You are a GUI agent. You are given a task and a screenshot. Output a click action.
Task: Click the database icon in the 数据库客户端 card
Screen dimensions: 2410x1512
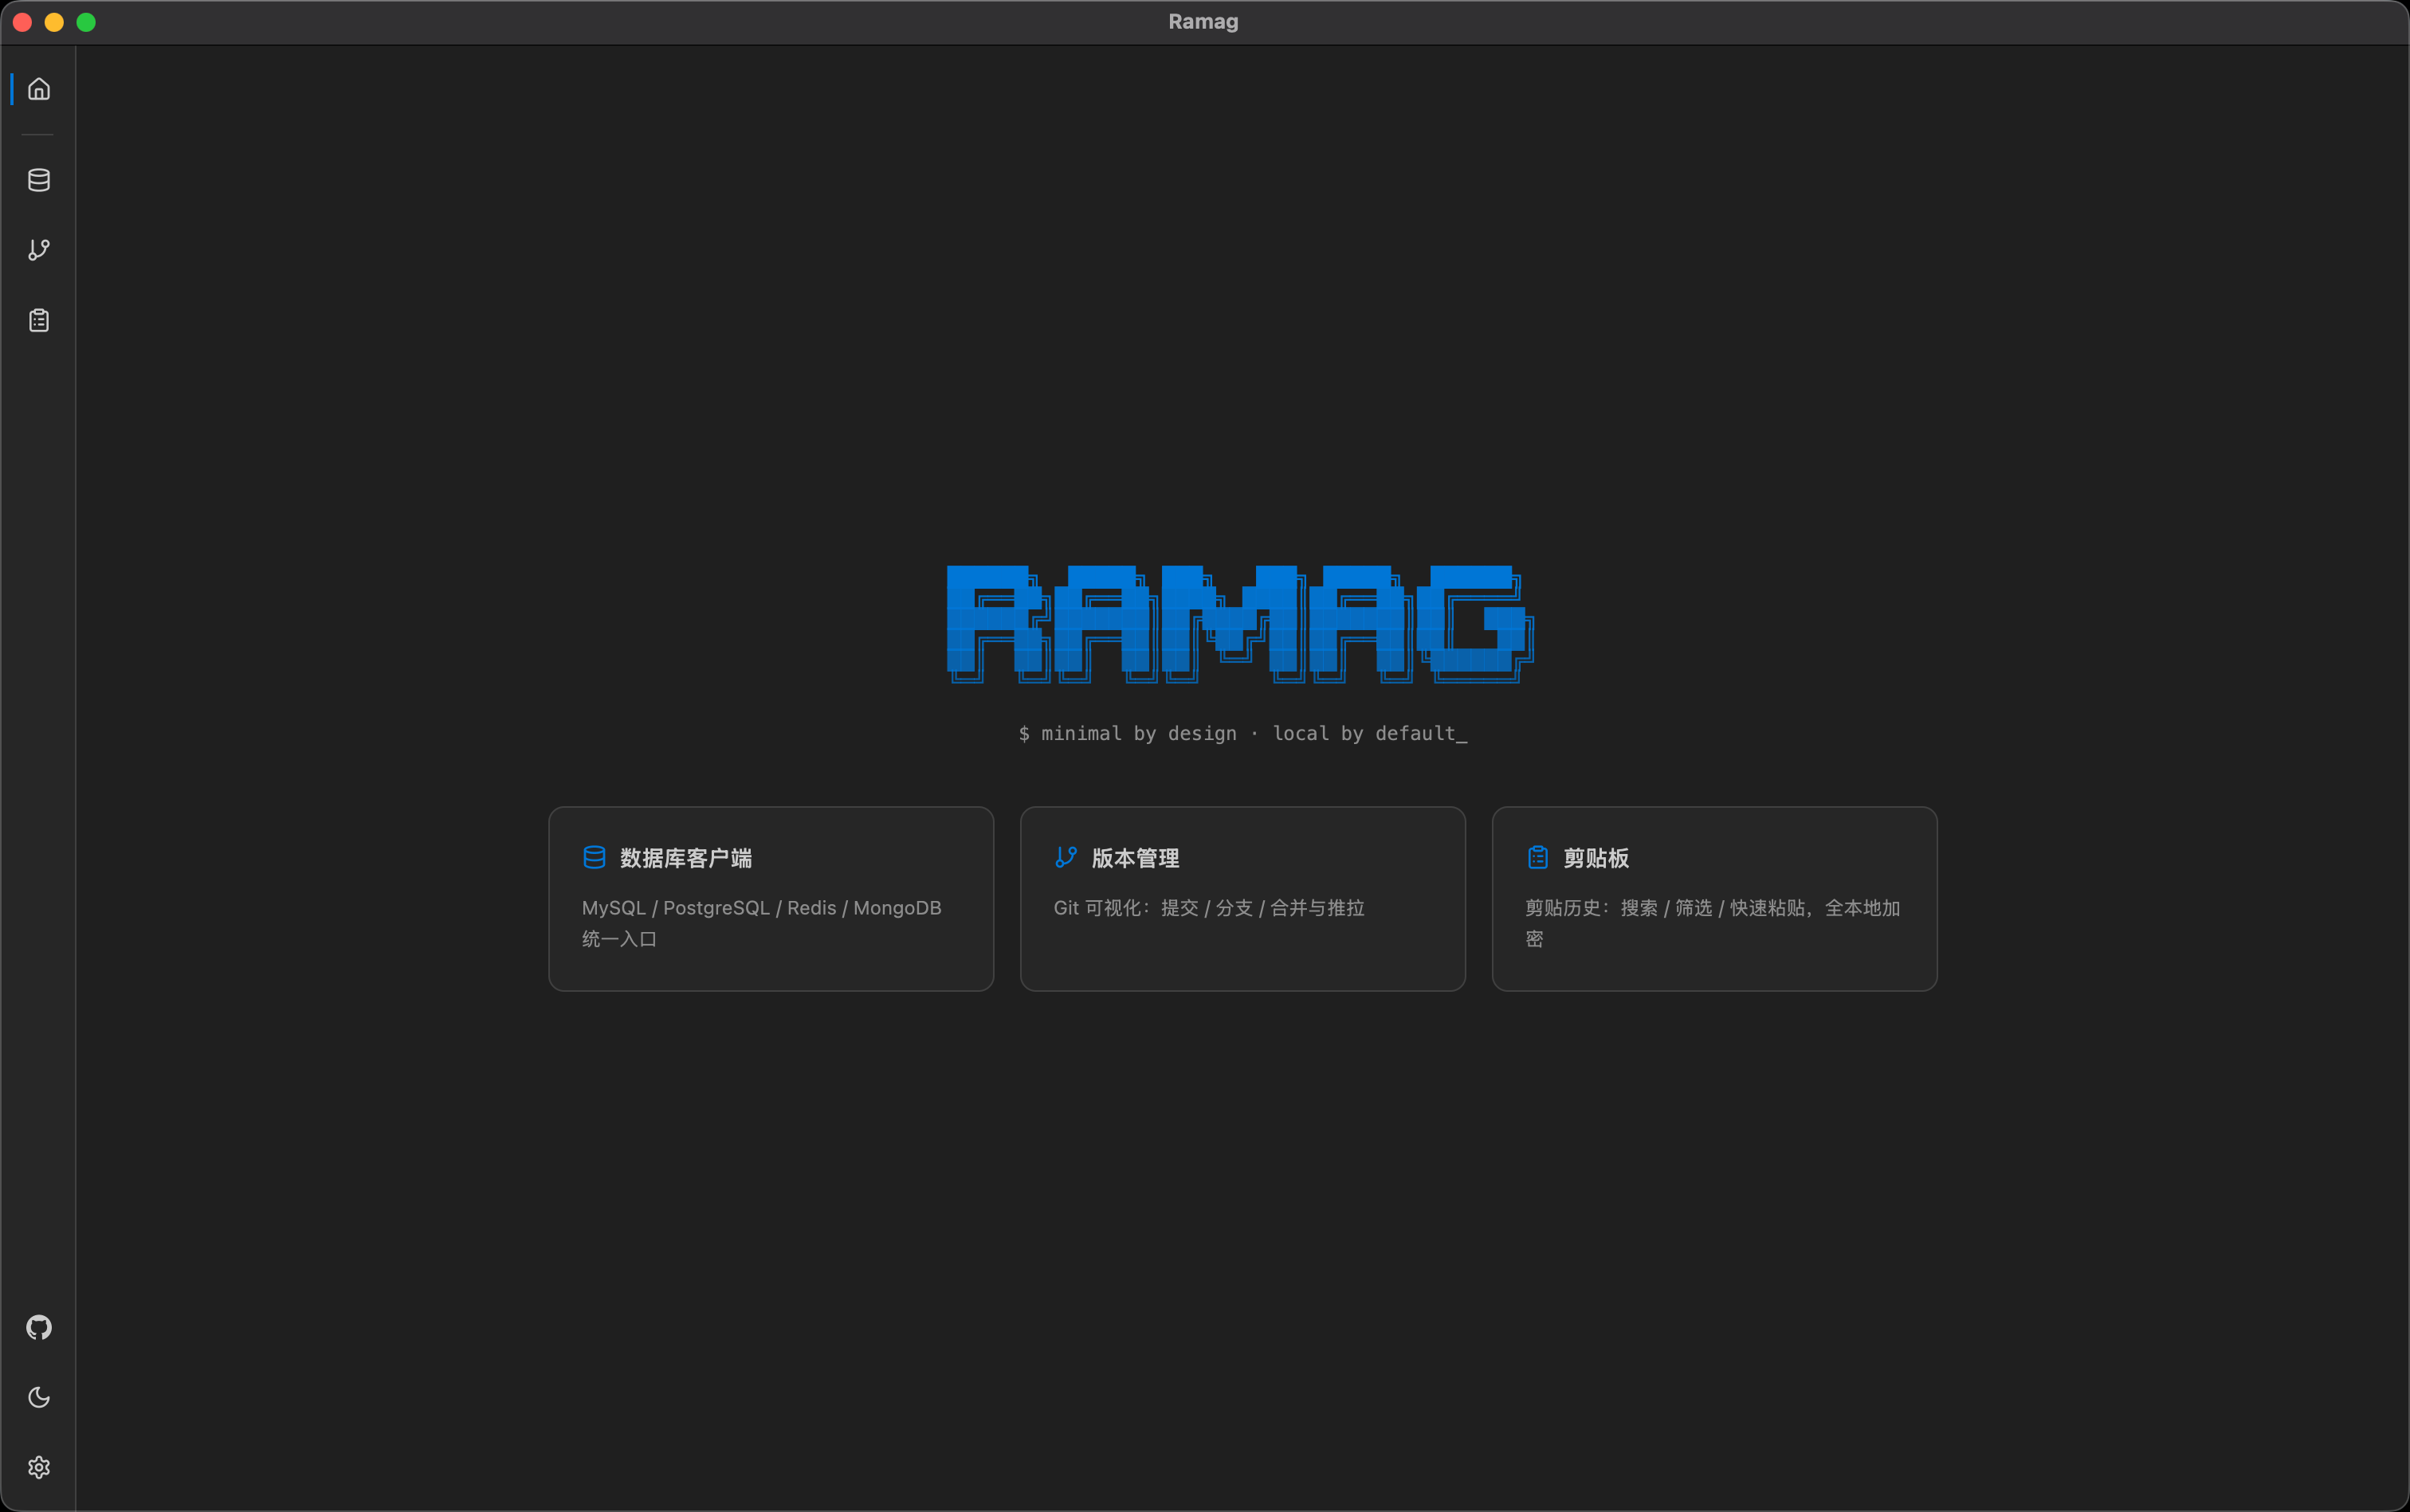pyautogui.click(x=595, y=858)
